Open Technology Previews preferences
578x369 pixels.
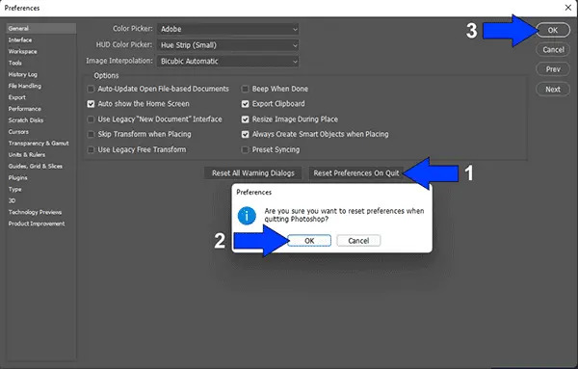pyautogui.click(x=35, y=212)
